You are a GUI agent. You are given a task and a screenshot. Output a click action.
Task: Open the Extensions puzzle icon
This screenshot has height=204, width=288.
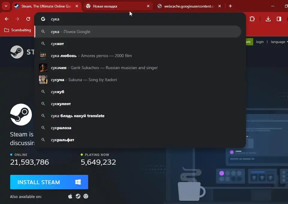click(x=252, y=19)
